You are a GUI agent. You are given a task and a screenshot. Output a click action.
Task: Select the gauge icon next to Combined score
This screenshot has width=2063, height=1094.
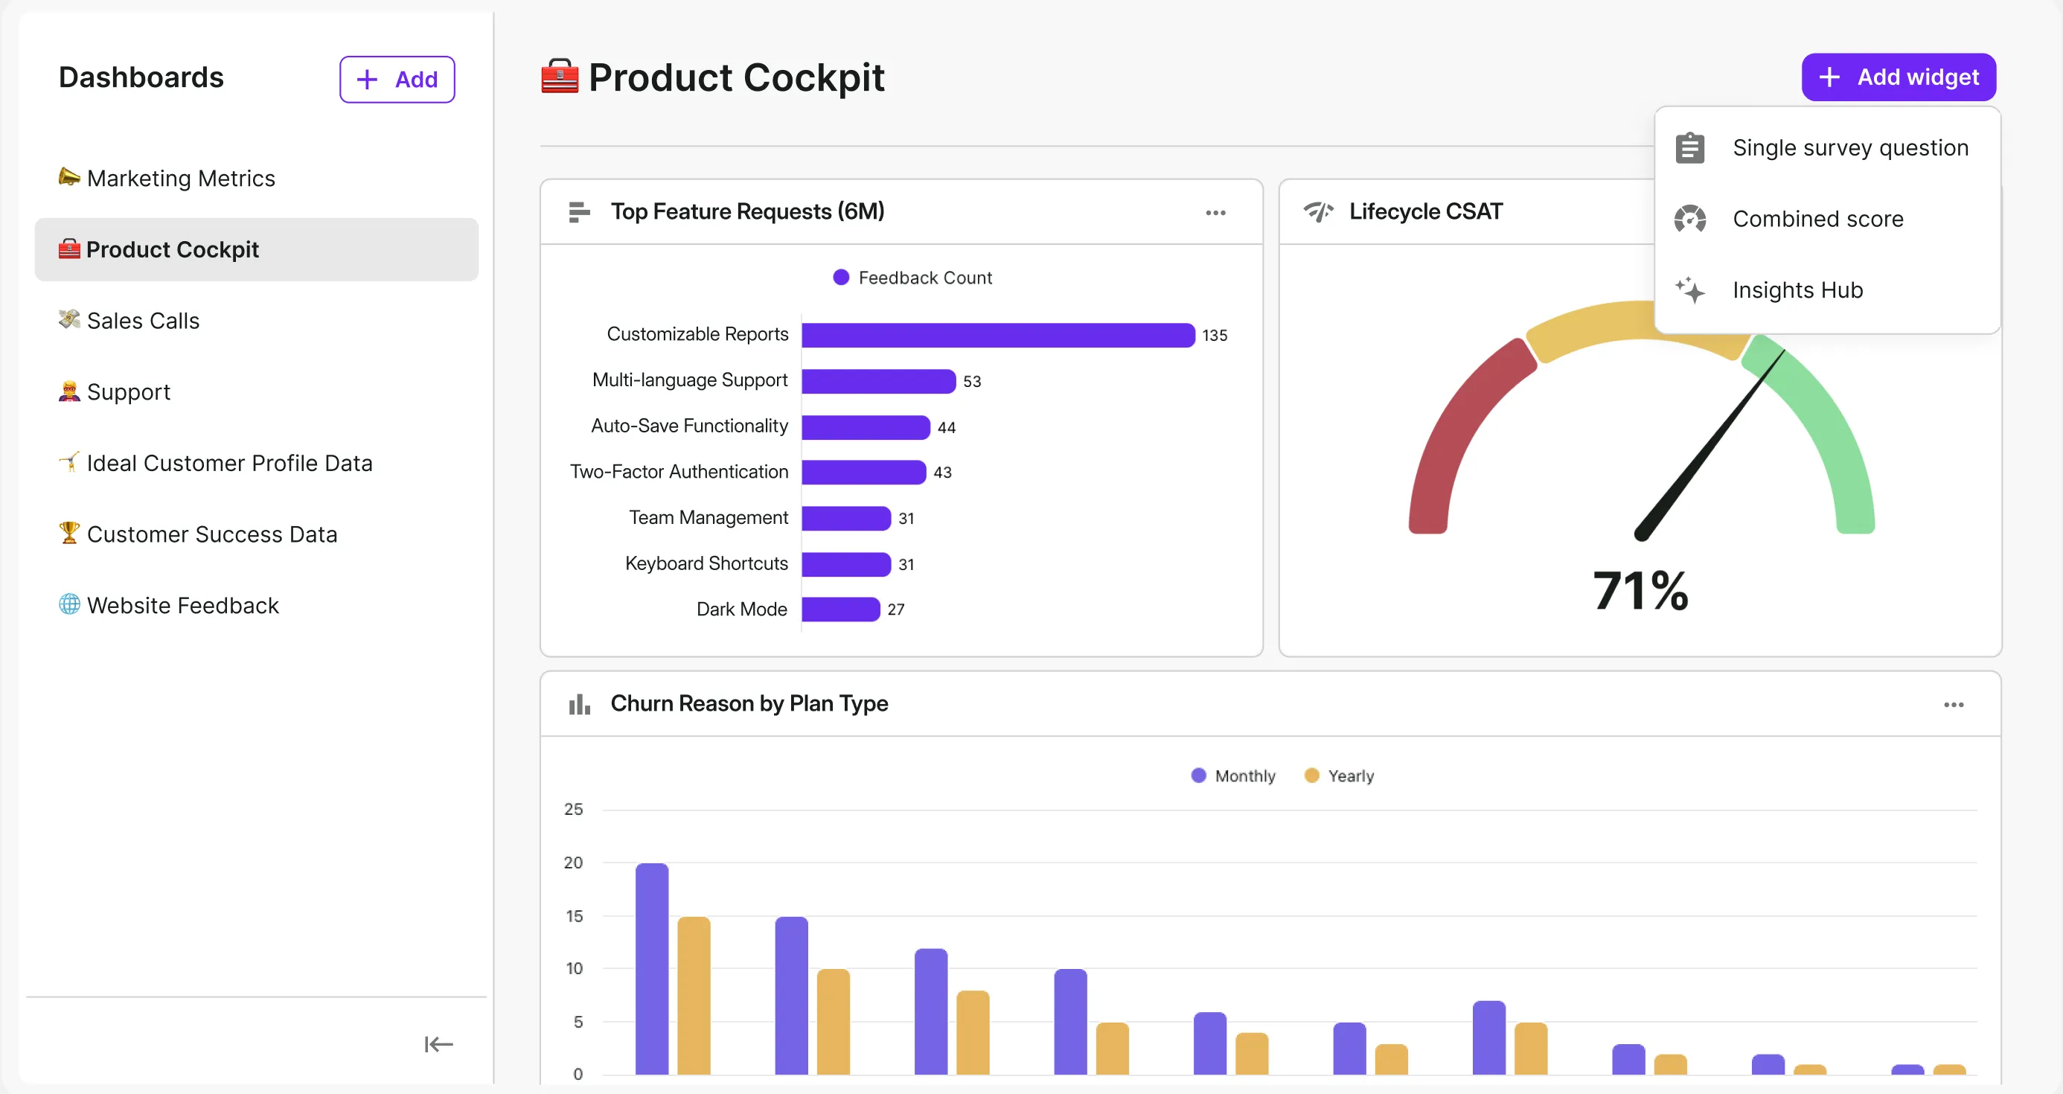(1690, 219)
